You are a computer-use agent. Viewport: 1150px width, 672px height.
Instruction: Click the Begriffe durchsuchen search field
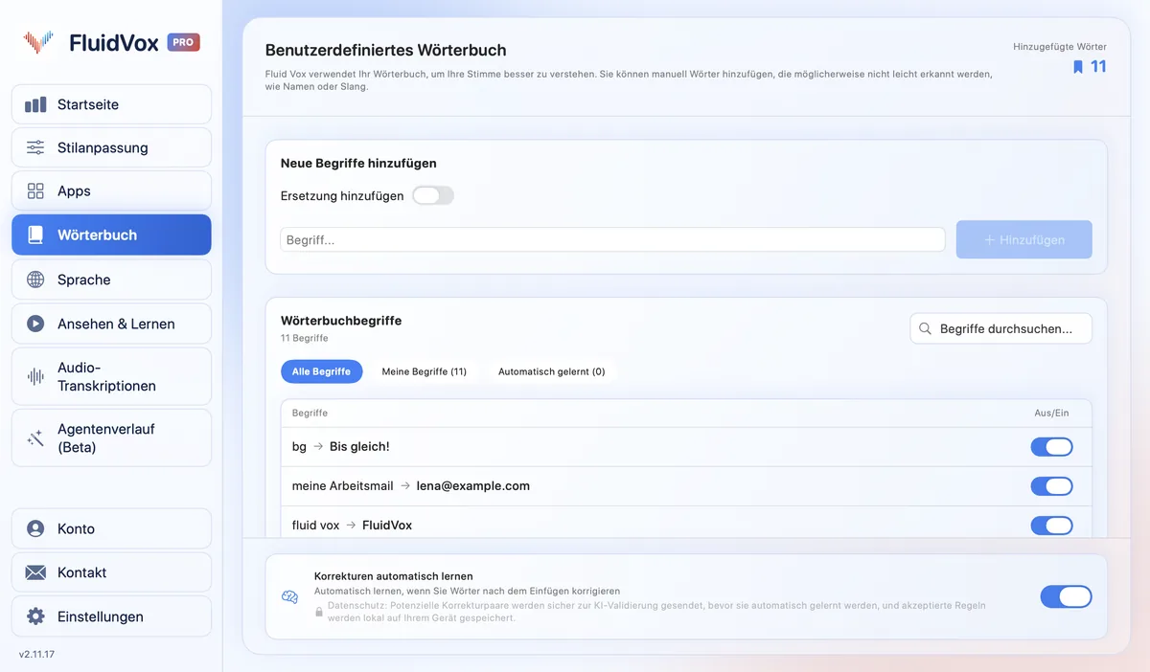(1000, 328)
